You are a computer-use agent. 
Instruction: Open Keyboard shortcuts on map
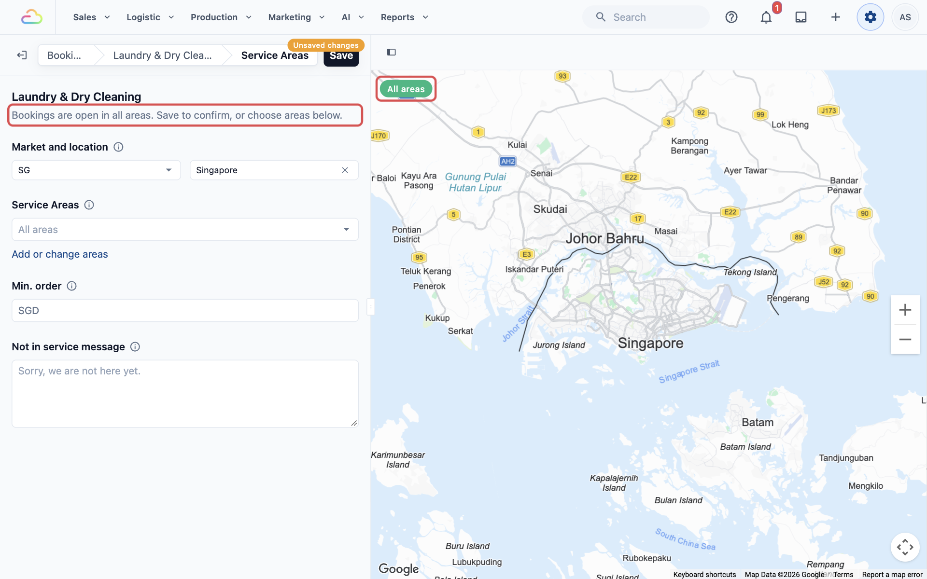[704, 575]
